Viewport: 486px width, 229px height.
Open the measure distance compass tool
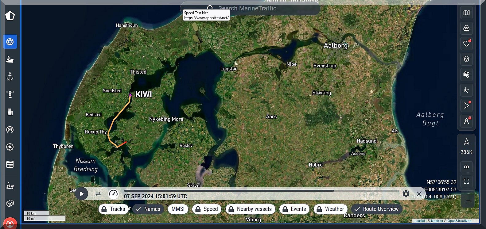click(466, 121)
